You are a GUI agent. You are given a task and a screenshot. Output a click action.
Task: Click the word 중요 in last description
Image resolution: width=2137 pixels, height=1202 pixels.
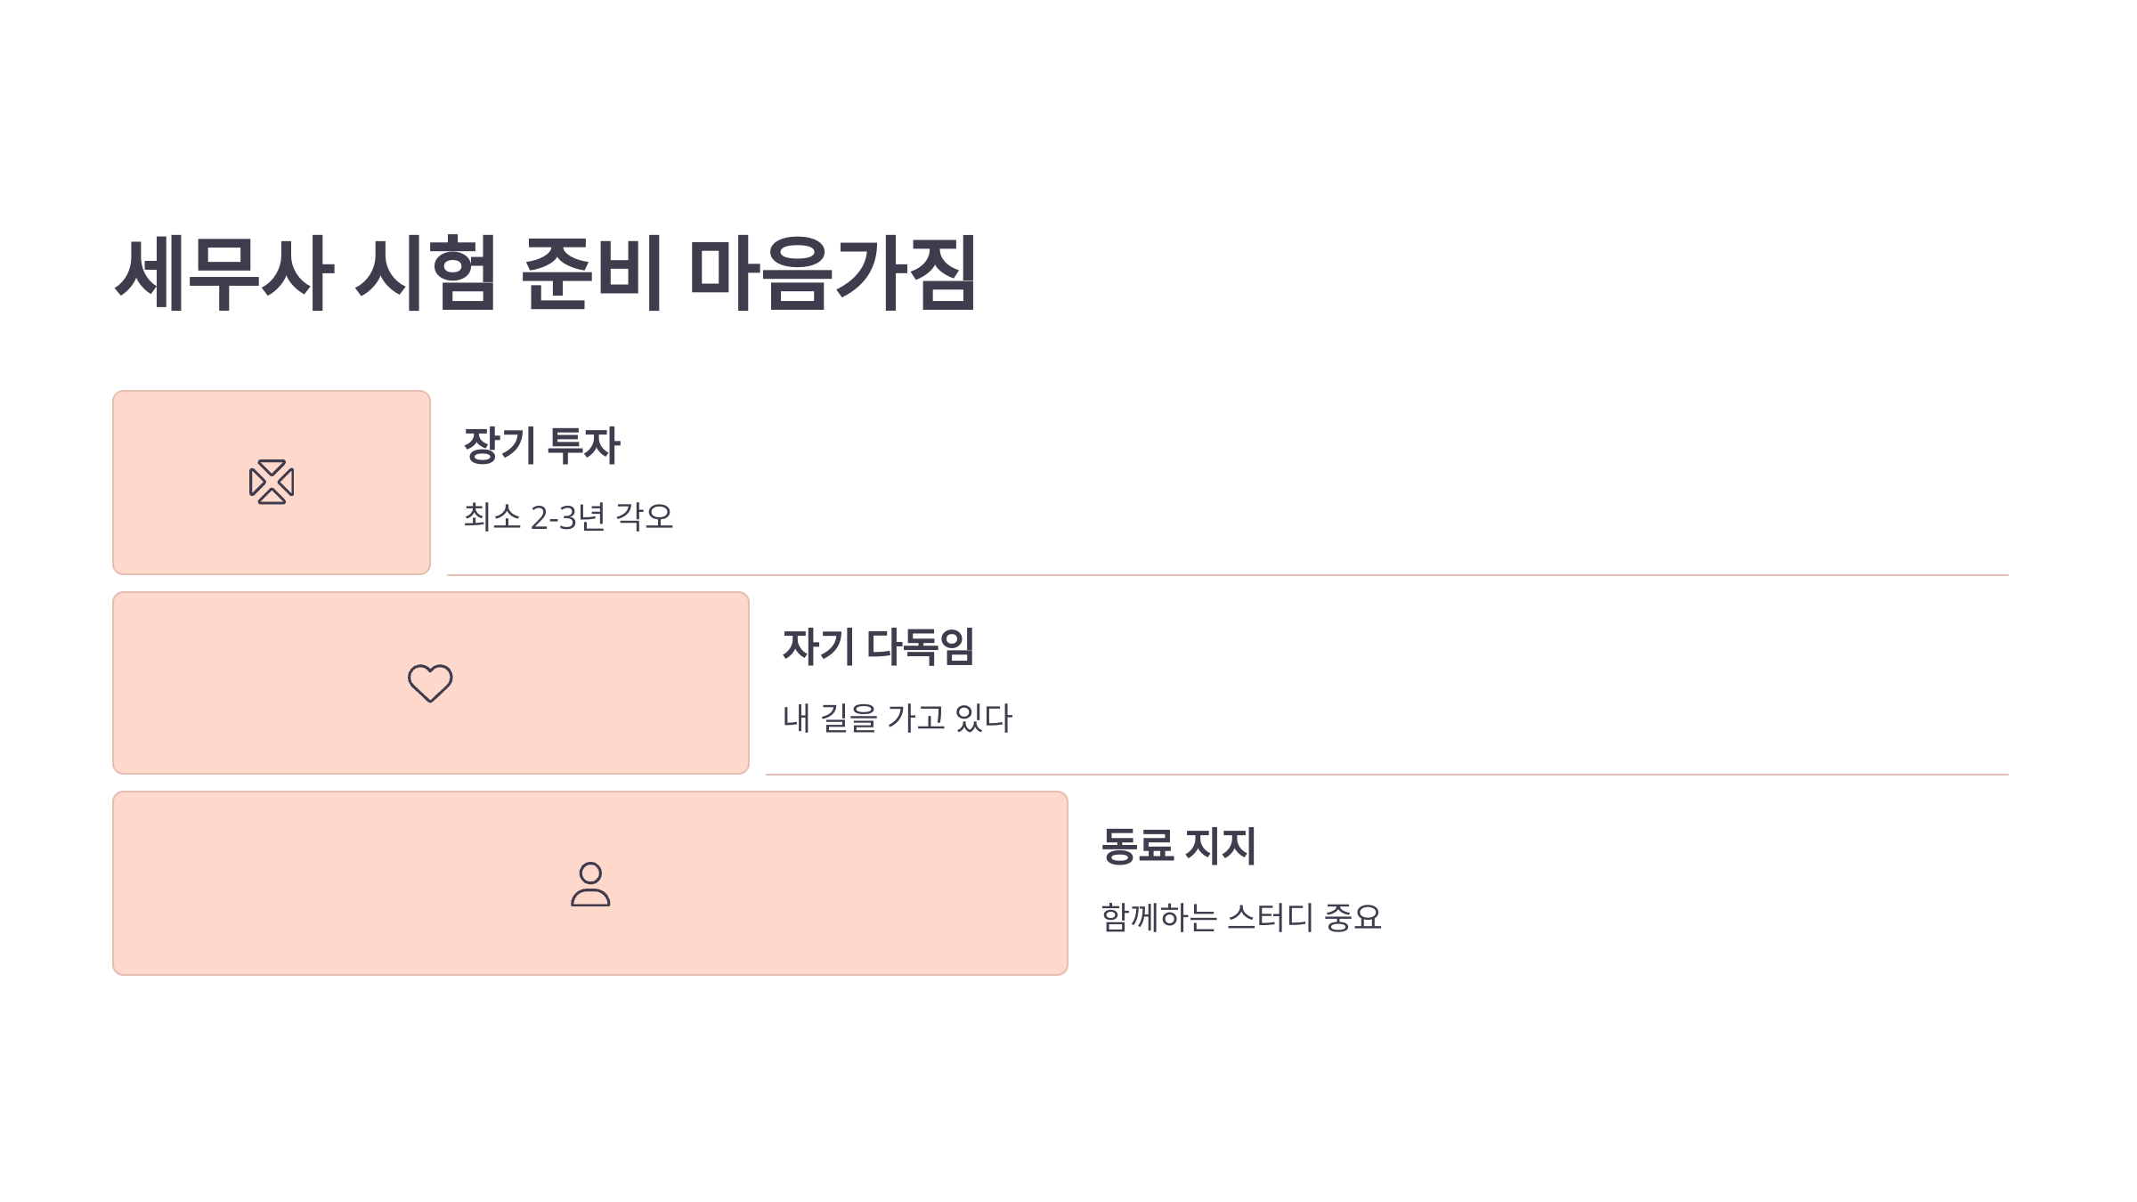coord(1353,917)
